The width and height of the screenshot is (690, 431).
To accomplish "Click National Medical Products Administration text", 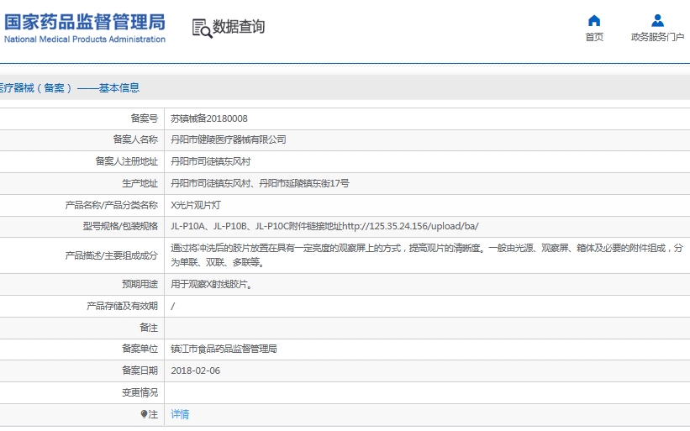I will [x=85, y=39].
